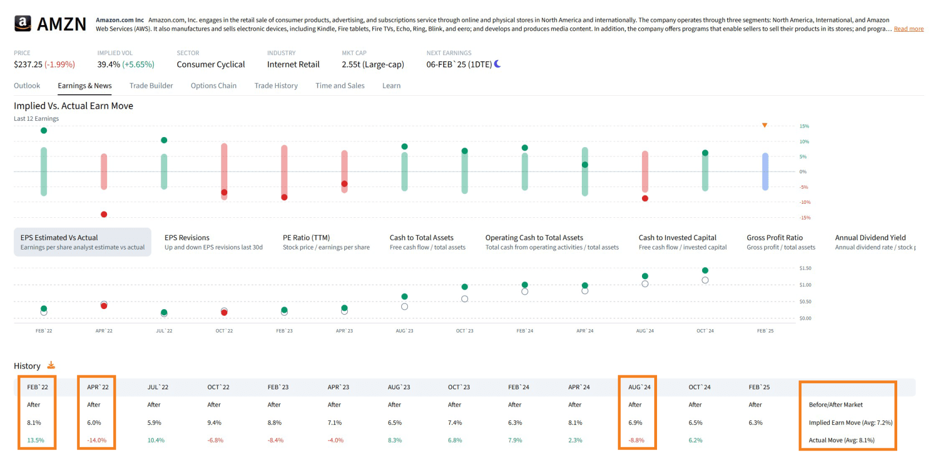This screenshot has width=929, height=460.
Task: Click the green FEB'22 actual move dot in the top chart
Action: pos(44,130)
